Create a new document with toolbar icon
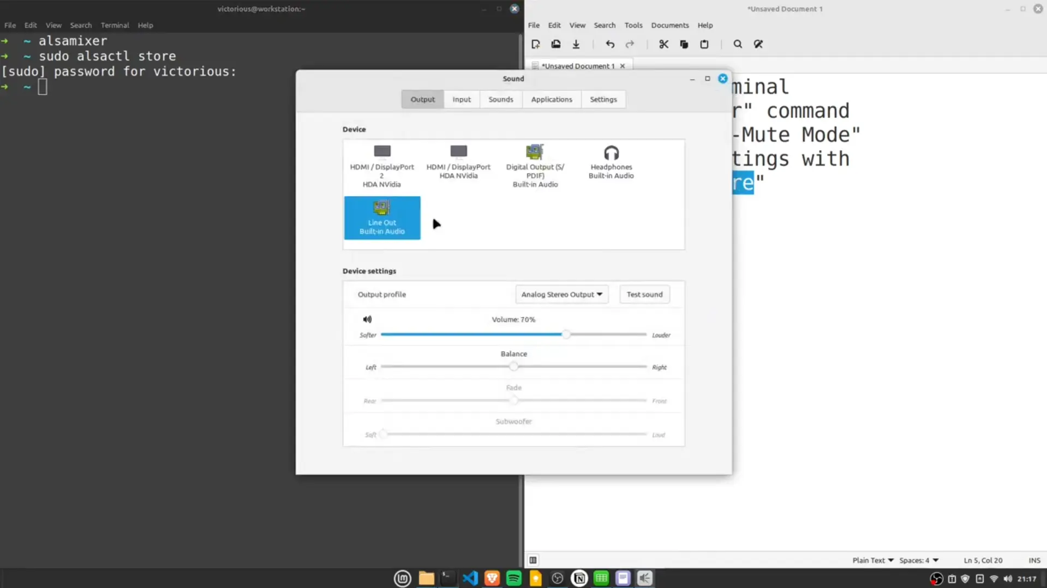Viewport: 1047px width, 588px height. point(536,44)
